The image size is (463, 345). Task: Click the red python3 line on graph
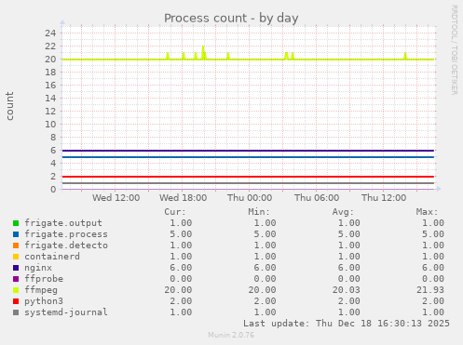click(248, 177)
